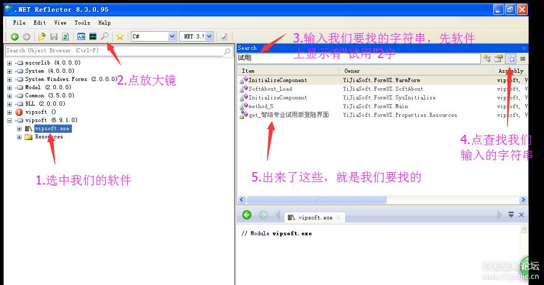544x285 pixels.
Task: Click the results horizontal scrollbar thumb
Action: pyautogui.click(x=316, y=200)
